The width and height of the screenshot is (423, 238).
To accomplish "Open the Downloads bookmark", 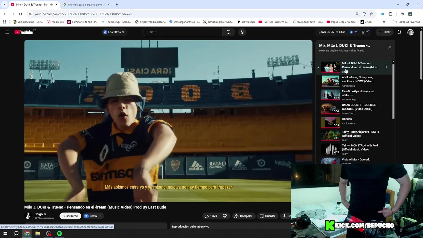I will [x=246, y=22].
